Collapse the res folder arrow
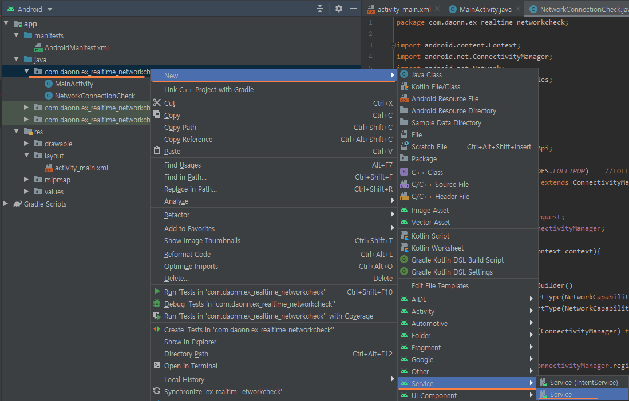Image resolution: width=629 pixels, height=401 pixels. 17,132
